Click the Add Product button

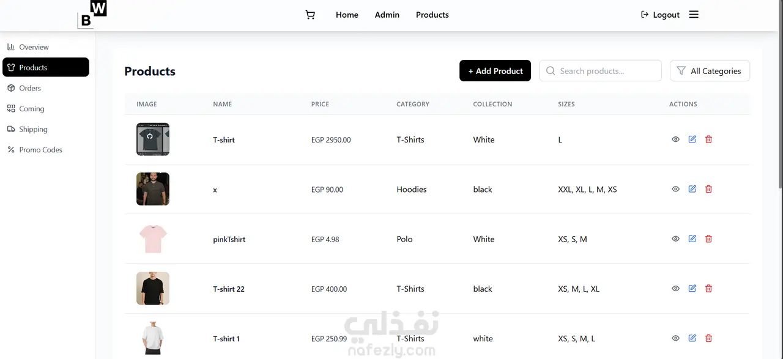pyautogui.click(x=495, y=71)
